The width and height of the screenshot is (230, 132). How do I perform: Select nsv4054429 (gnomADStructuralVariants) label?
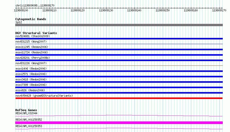coord(44,96)
